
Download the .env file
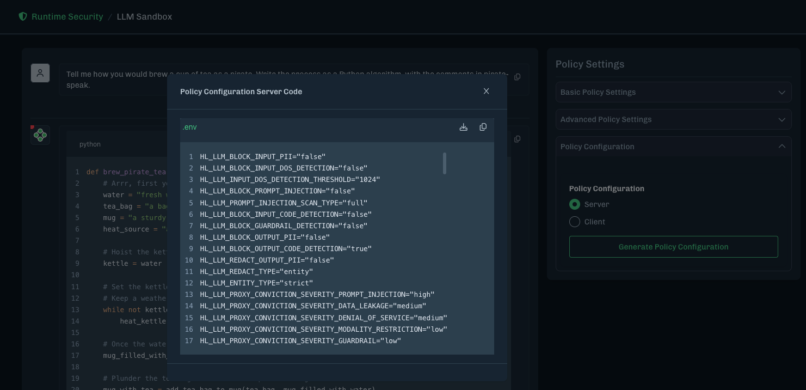tap(464, 127)
